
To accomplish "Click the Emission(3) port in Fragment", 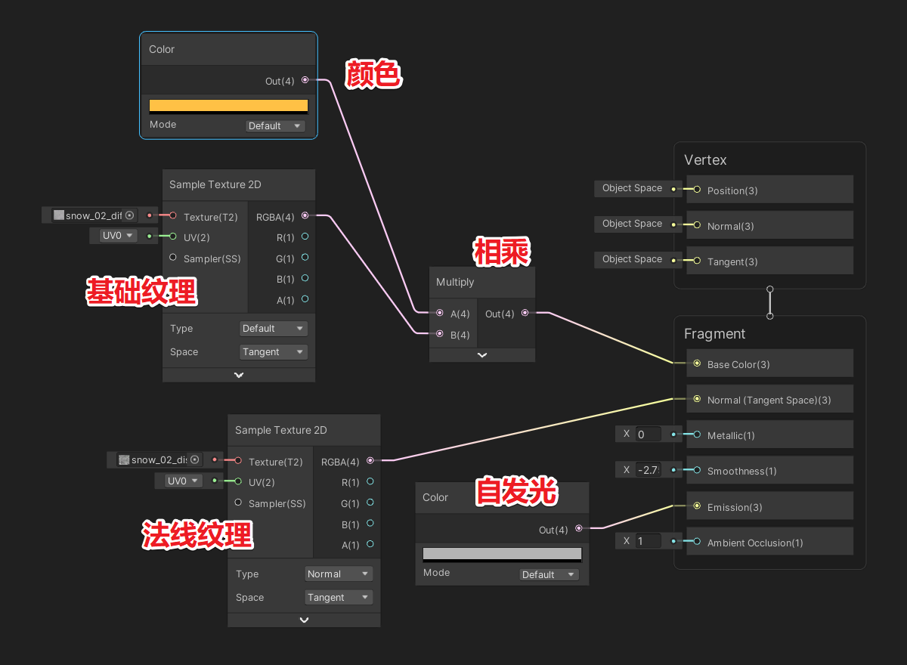I will tap(696, 506).
